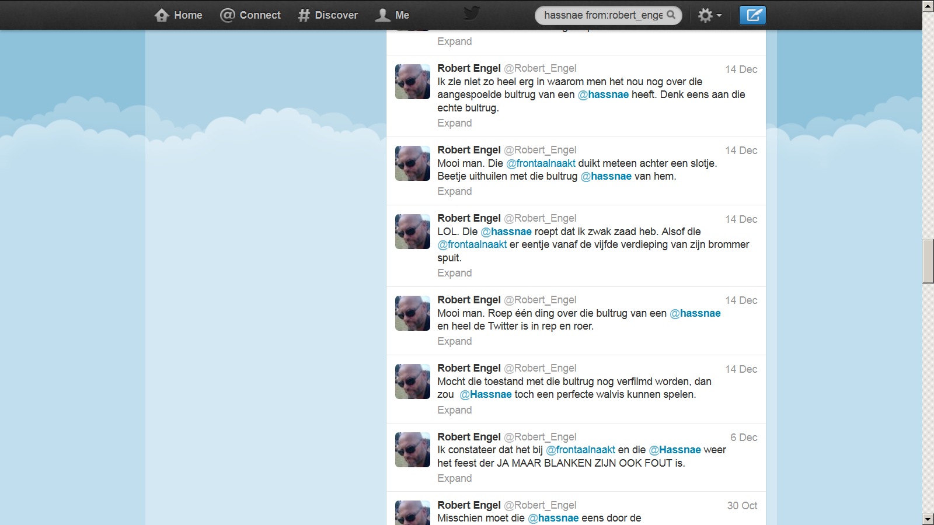The width and height of the screenshot is (934, 525).
Task: Click @hassnae mention in 'aangespoelde bultrug' tweet
Action: pos(603,94)
